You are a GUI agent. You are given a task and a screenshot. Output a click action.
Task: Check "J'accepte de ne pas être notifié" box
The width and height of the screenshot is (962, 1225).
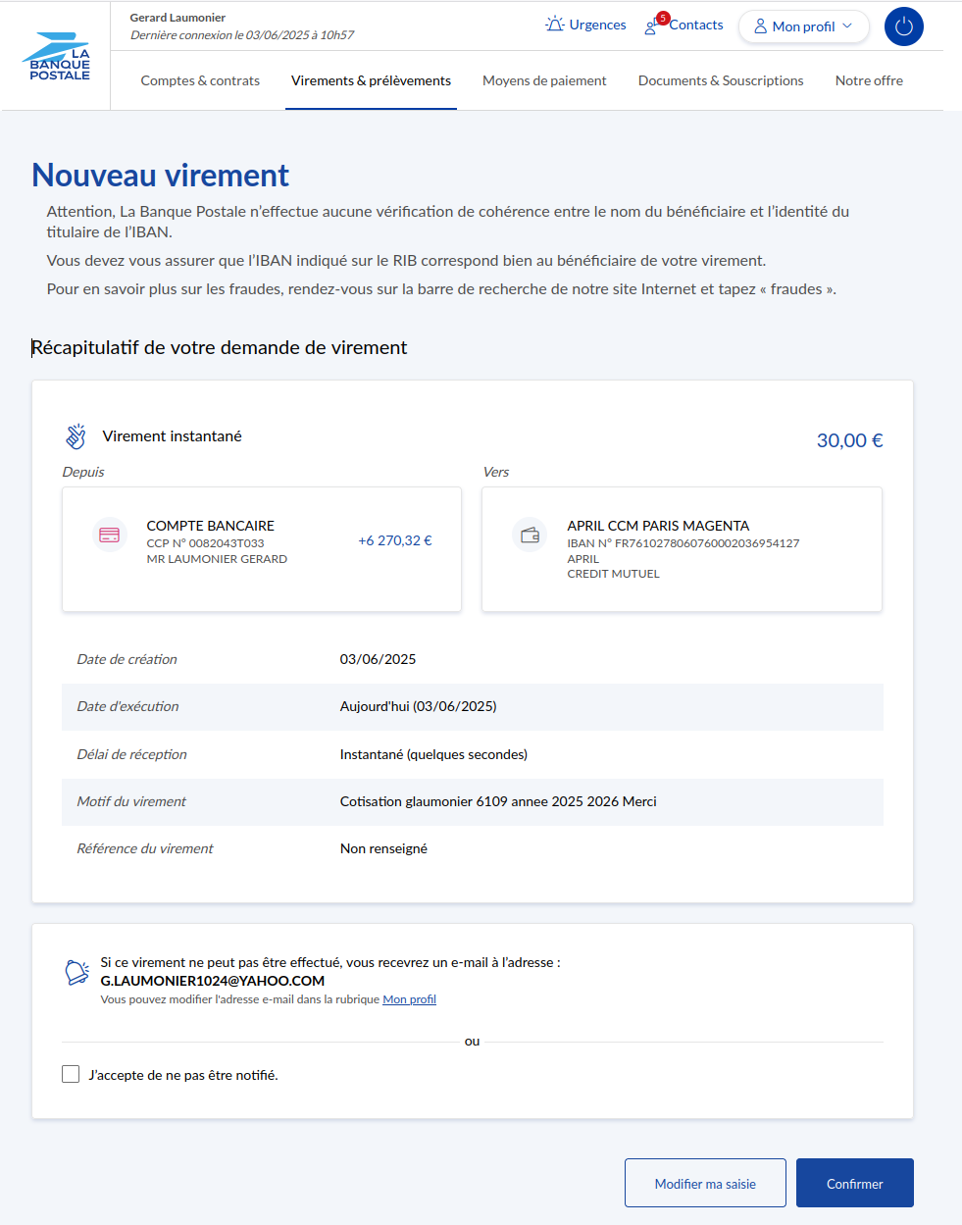[x=71, y=1075]
